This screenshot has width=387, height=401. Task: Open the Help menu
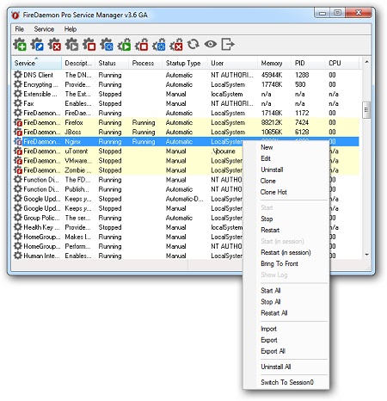tap(71, 29)
